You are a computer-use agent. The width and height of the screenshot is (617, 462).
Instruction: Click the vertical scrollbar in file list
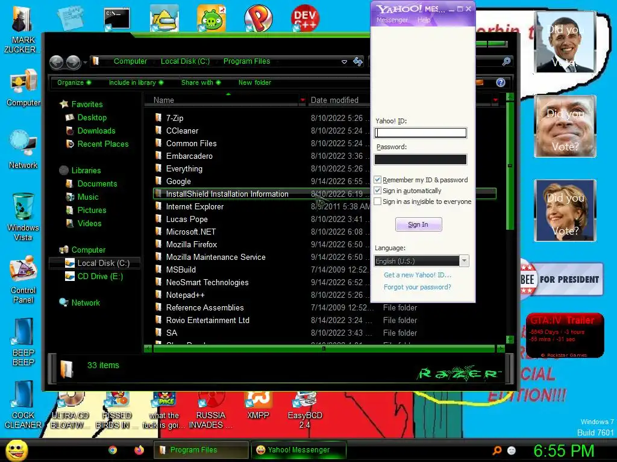point(510,166)
